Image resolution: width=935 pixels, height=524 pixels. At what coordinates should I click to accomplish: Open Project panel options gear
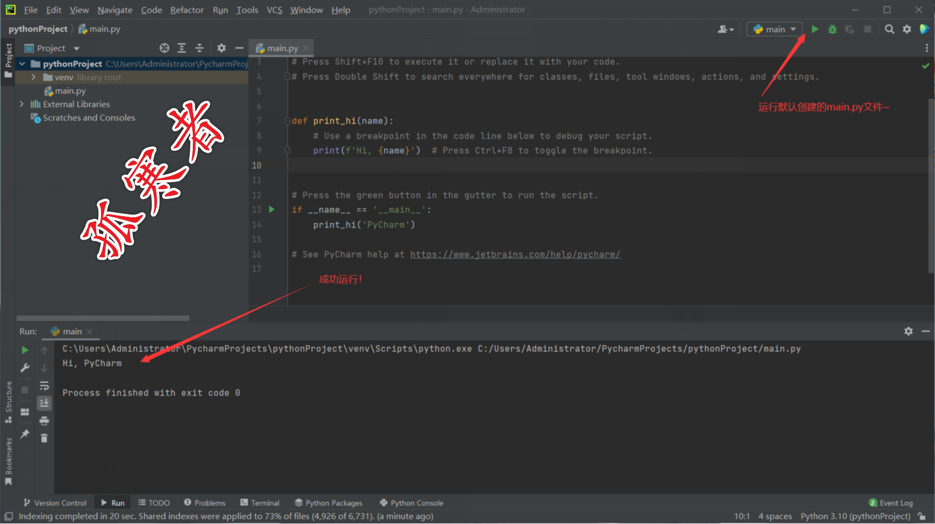click(x=221, y=48)
